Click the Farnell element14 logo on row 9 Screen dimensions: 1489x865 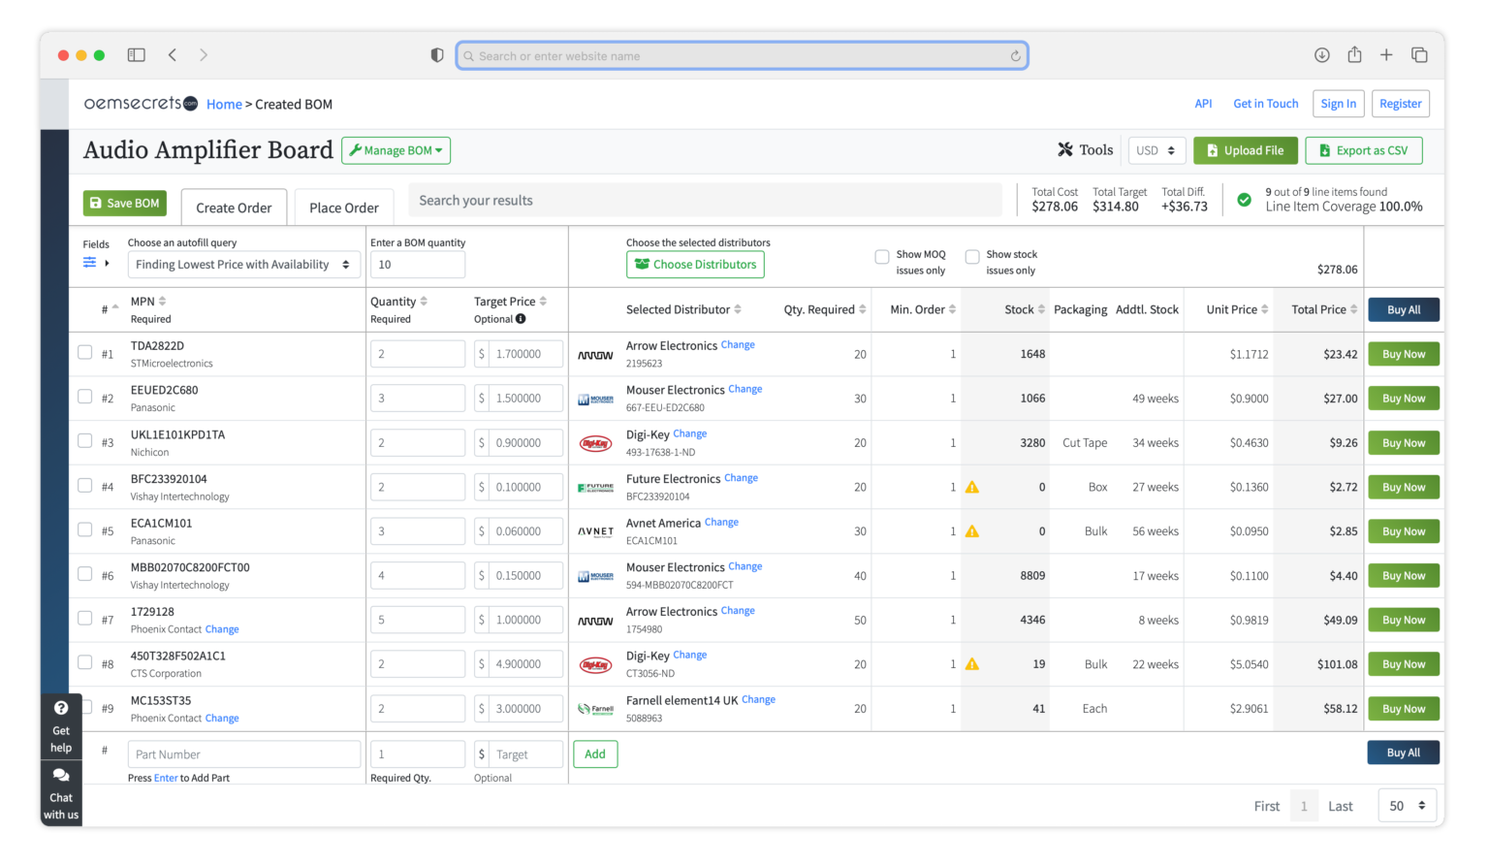click(x=596, y=708)
